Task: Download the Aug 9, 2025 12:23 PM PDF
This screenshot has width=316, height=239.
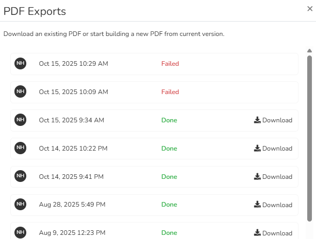Action: [x=273, y=233]
